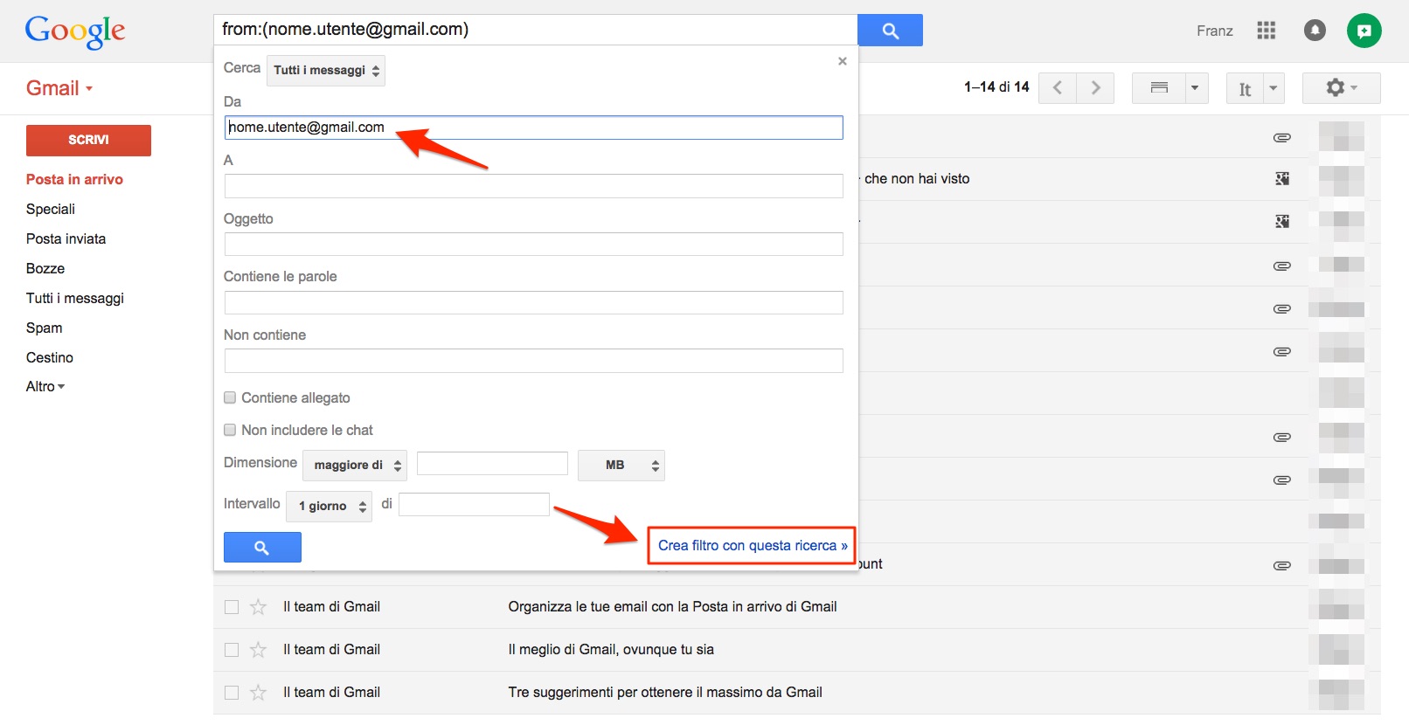
Task: Enable 'Contiene allegato' checkbox
Action: point(230,397)
